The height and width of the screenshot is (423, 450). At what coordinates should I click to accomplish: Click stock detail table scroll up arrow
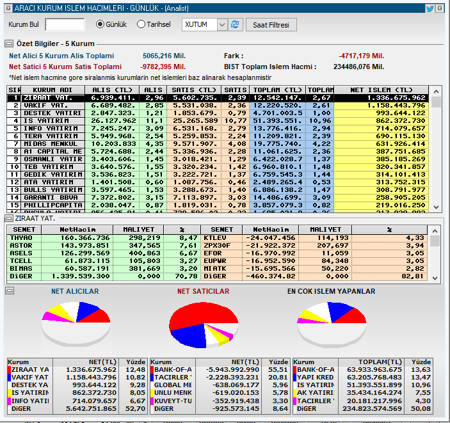[x=435, y=231]
